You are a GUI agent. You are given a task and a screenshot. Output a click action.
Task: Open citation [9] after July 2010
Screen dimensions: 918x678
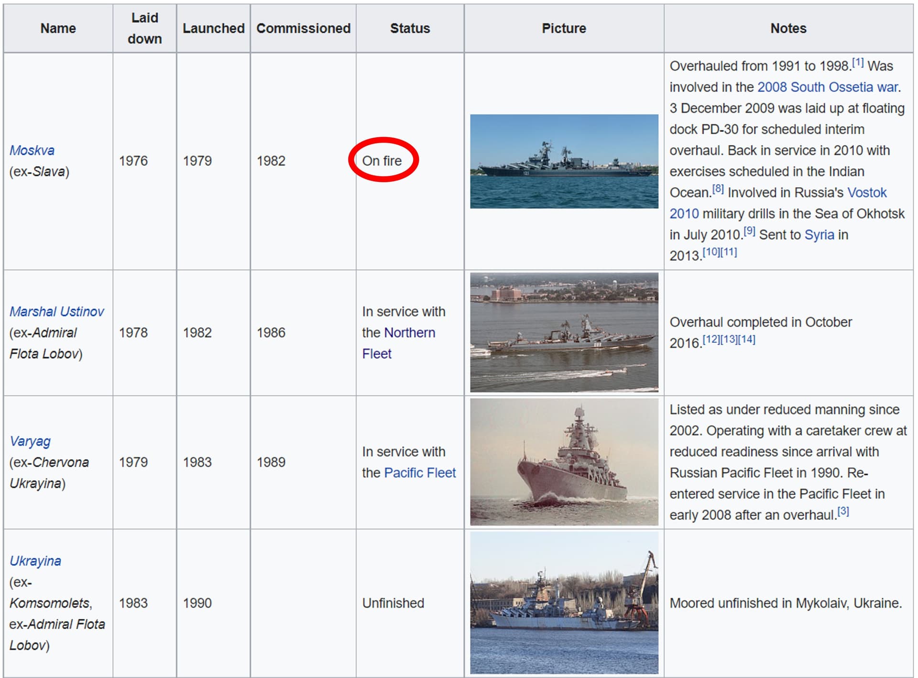coord(749,230)
